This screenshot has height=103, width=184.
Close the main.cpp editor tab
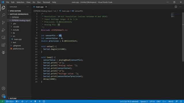46,7
